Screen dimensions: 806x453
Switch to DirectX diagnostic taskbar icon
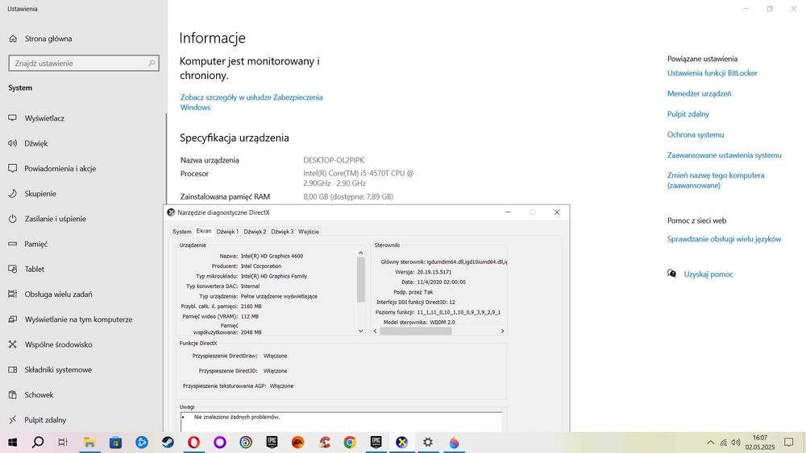(x=402, y=443)
